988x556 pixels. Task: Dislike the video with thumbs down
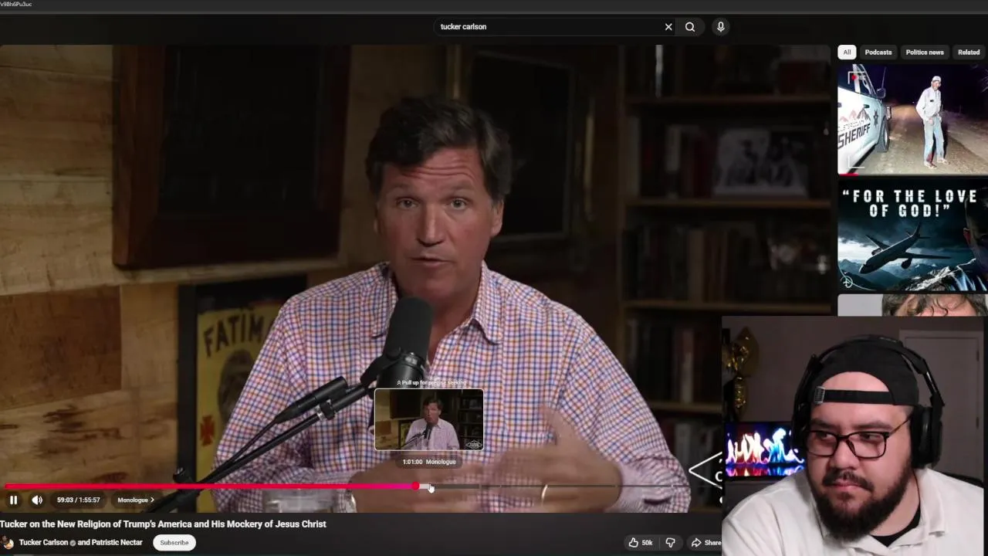tap(670, 542)
